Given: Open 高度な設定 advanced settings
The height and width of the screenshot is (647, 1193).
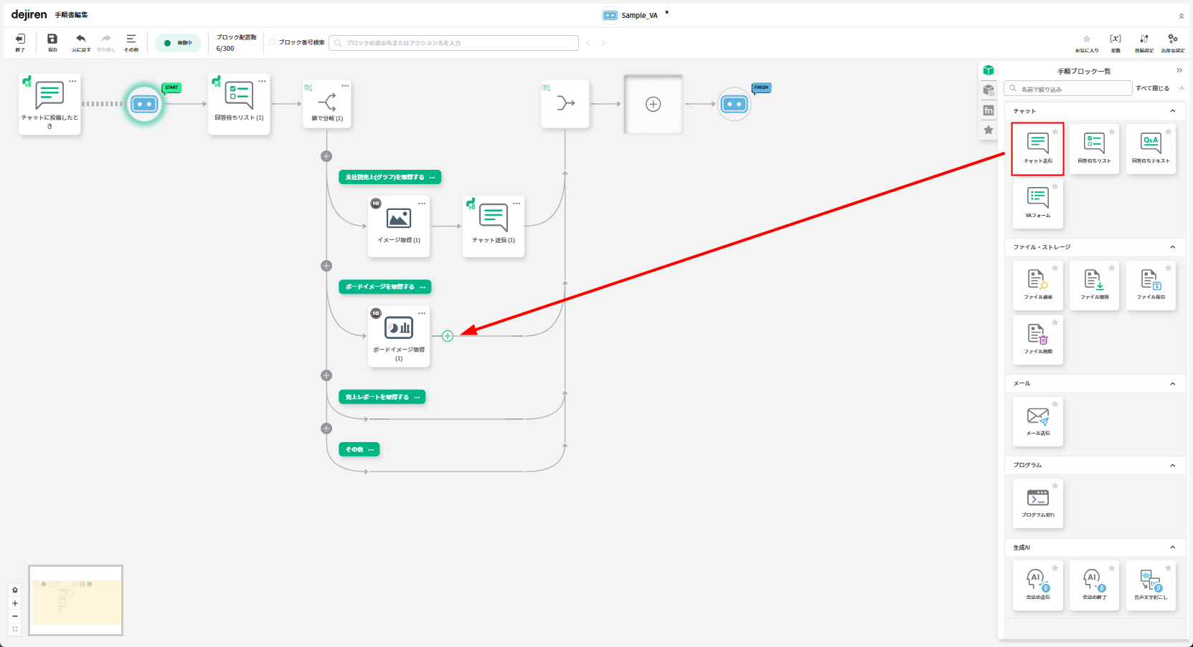Looking at the screenshot, I should [x=1172, y=42].
